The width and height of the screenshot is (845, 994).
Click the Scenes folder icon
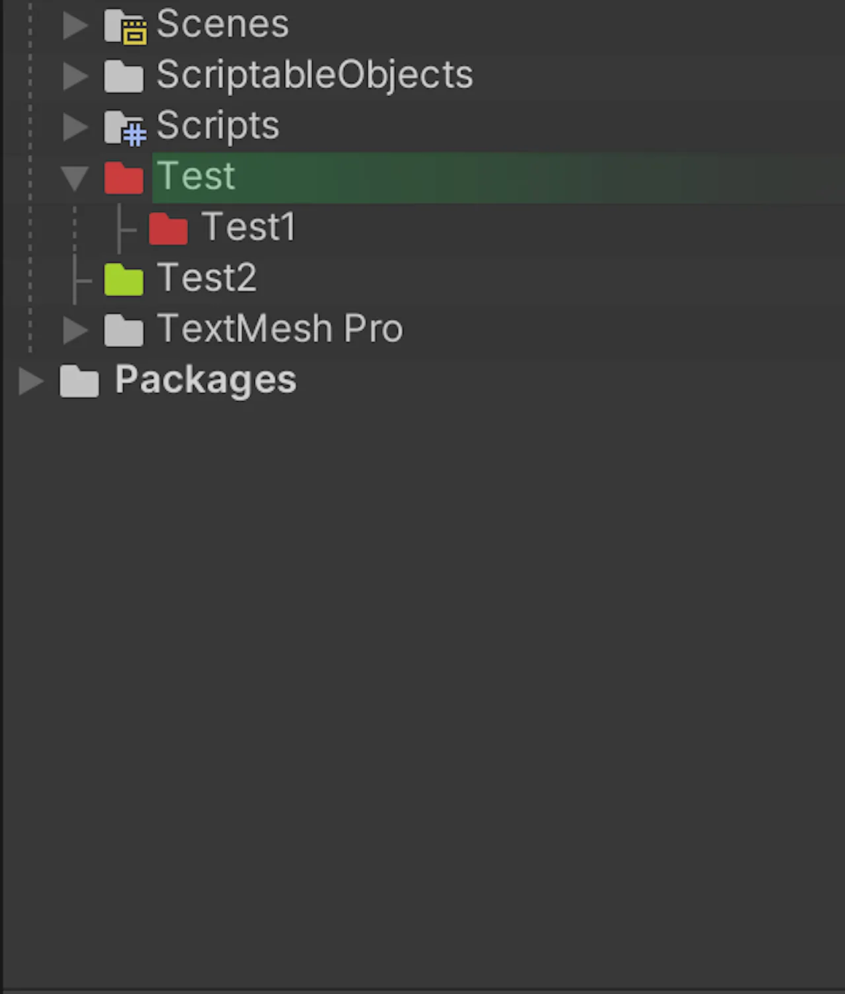click(125, 26)
